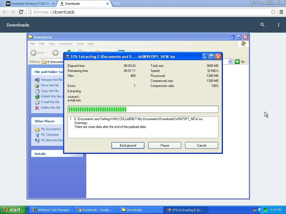
Task: Click Explorer Back button
Action: 37,53
